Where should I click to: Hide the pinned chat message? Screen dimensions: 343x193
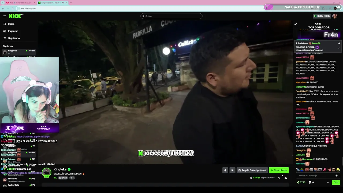click(339, 43)
